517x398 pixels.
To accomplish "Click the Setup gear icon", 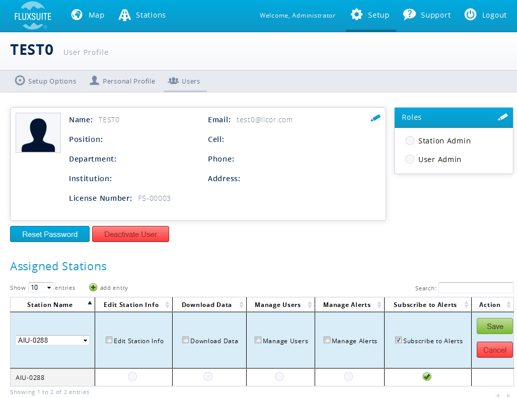I will click(x=356, y=15).
